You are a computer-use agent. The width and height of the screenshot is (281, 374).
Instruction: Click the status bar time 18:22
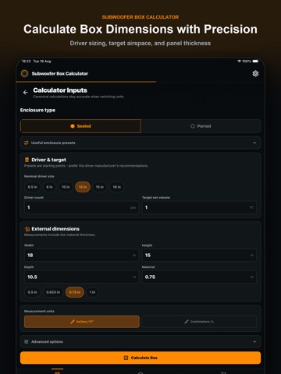[27, 62]
